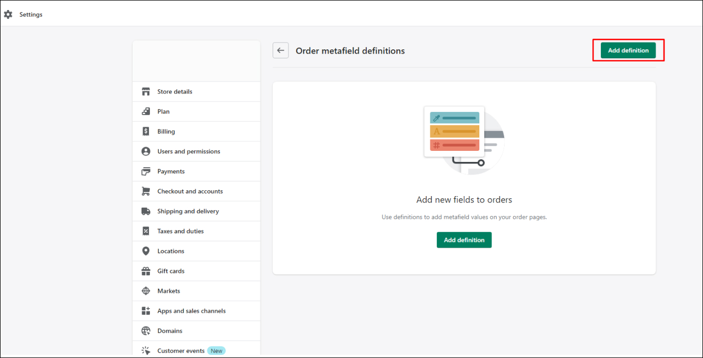Click the Gift cards gift icon
Image resolution: width=703 pixels, height=358 pixels.
146,271
